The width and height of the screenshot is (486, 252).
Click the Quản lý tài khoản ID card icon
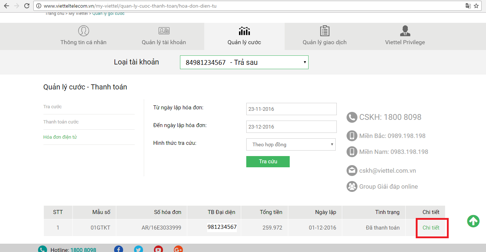(164, 31)
